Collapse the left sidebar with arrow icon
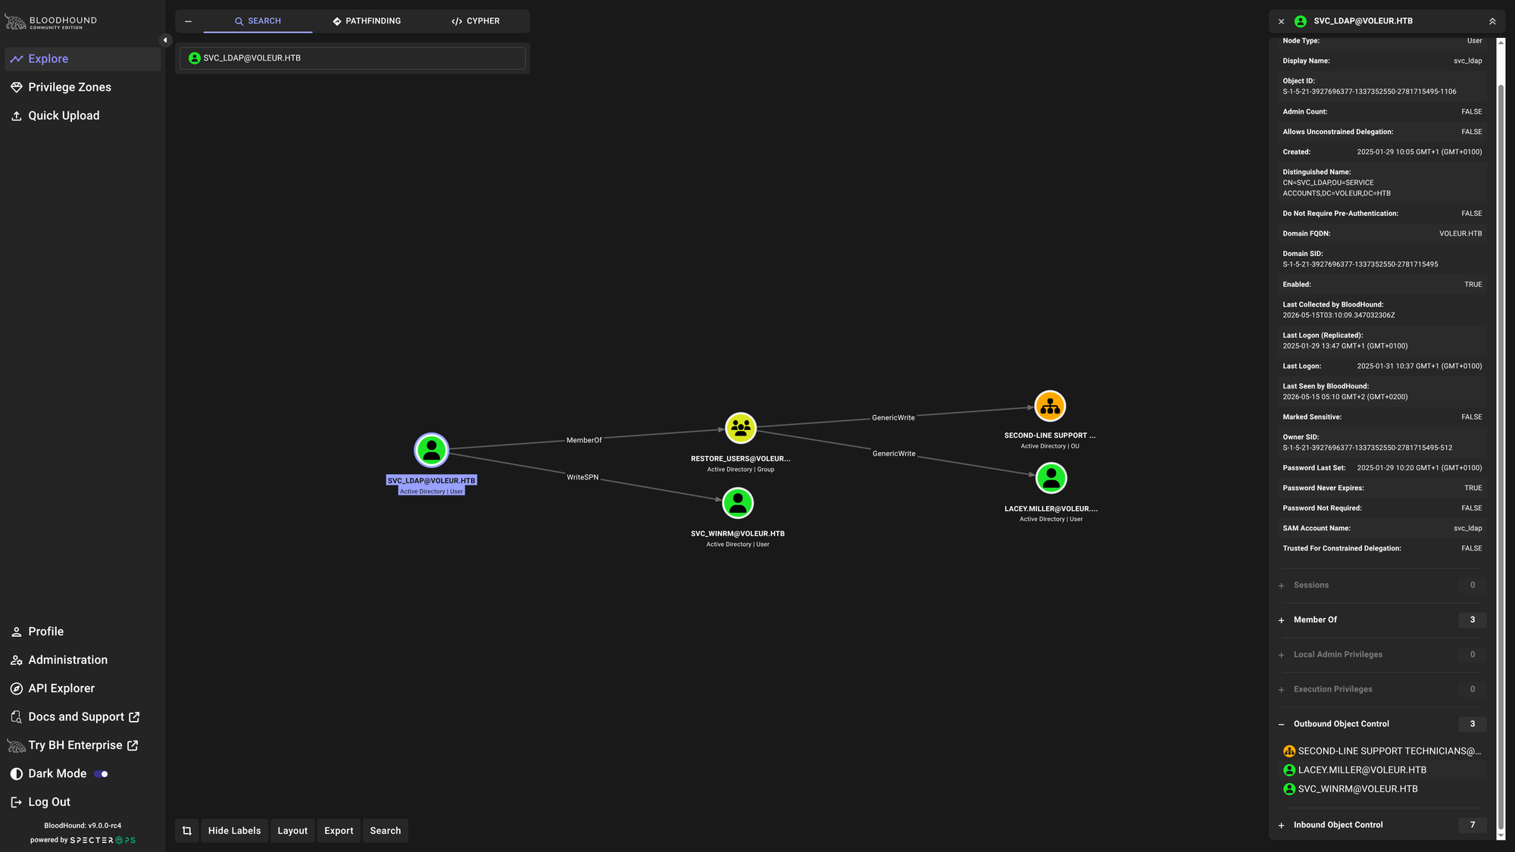The image size is (1515, 852). (165, 40)
